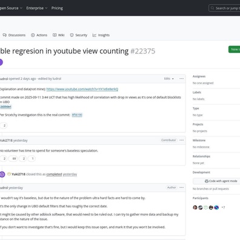
Task: Expand the Enterprise menu
Action: click(37, 8)
